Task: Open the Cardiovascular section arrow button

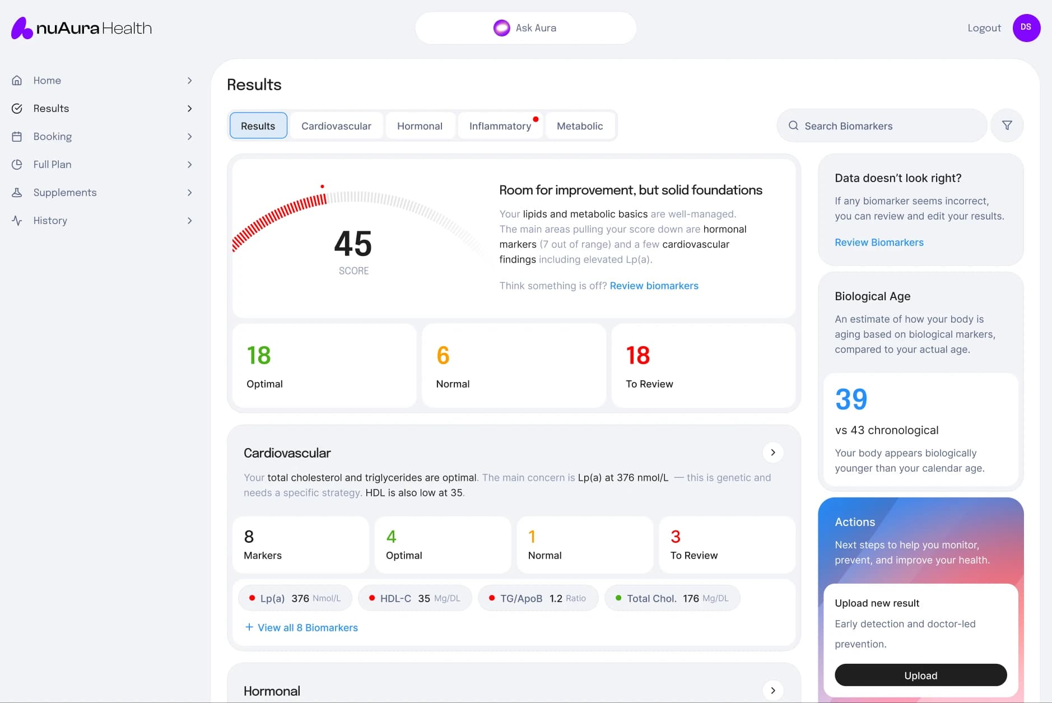Action: tap(773, 452)
